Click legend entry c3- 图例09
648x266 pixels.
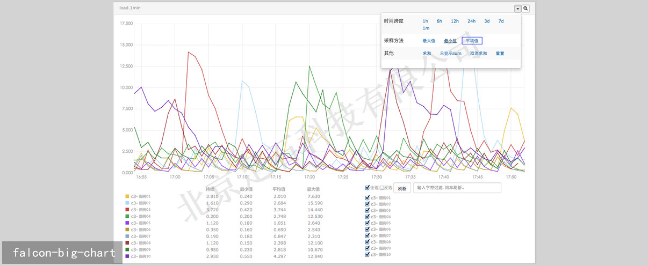click(x=141, y=249)
